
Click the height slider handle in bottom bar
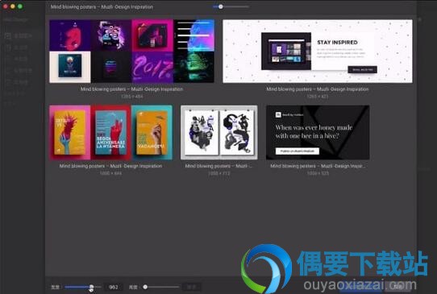pyautogui.click(x=145, y=287)
